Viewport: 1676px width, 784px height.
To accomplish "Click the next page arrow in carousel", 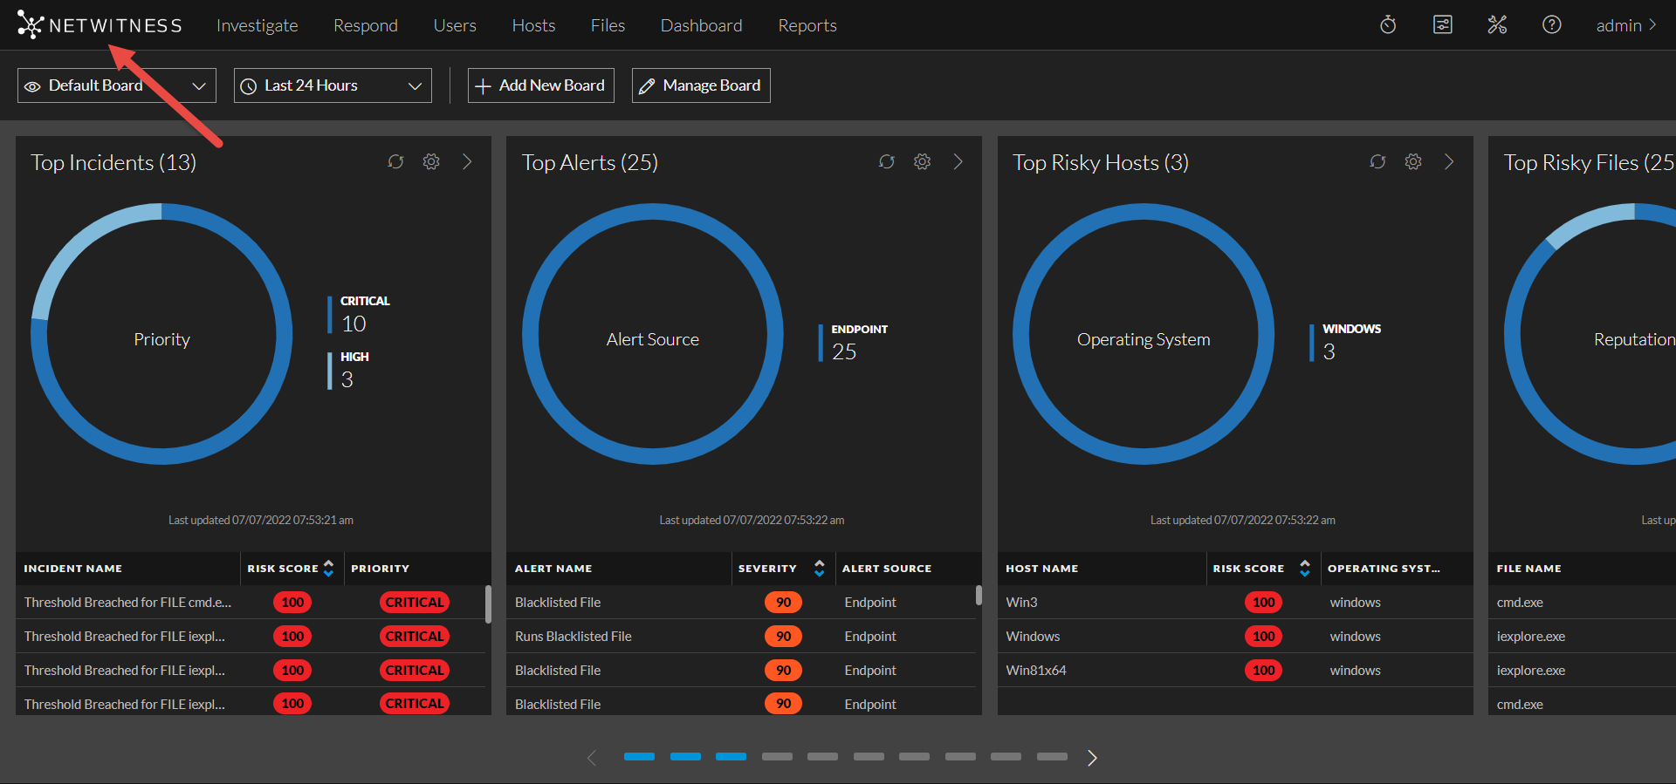I will (1092, 758).
